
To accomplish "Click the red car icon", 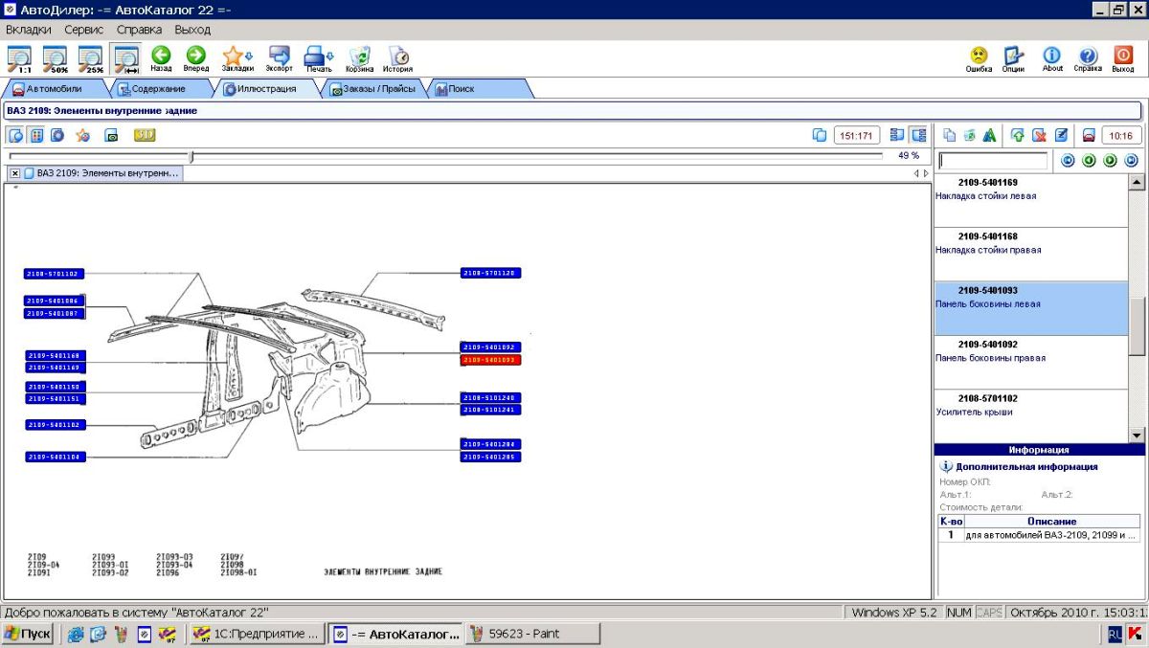I will pos(1089,135).
